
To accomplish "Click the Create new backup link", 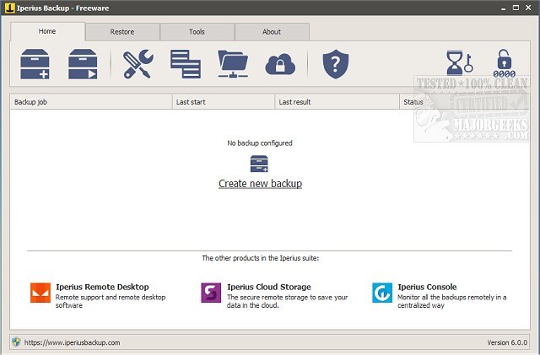I will tap(260, 183).
